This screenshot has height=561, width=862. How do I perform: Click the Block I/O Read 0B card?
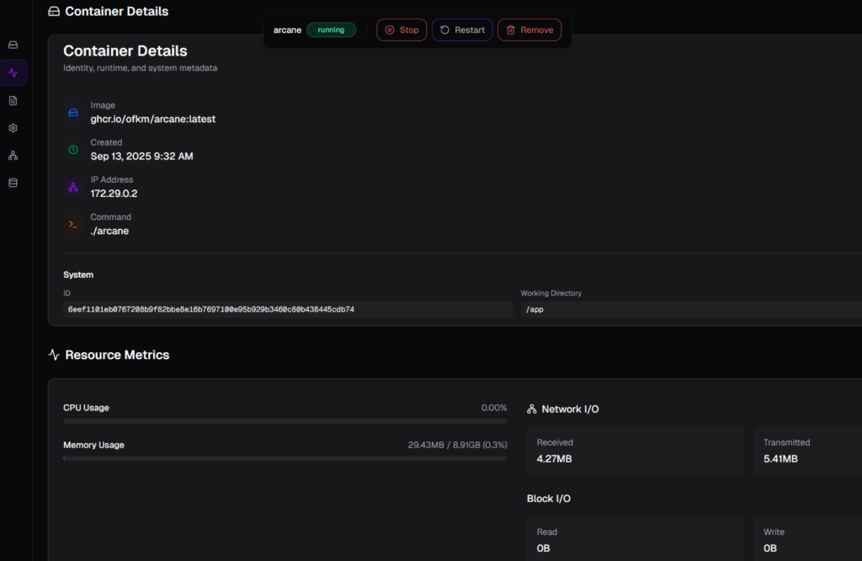coord(635,539)
